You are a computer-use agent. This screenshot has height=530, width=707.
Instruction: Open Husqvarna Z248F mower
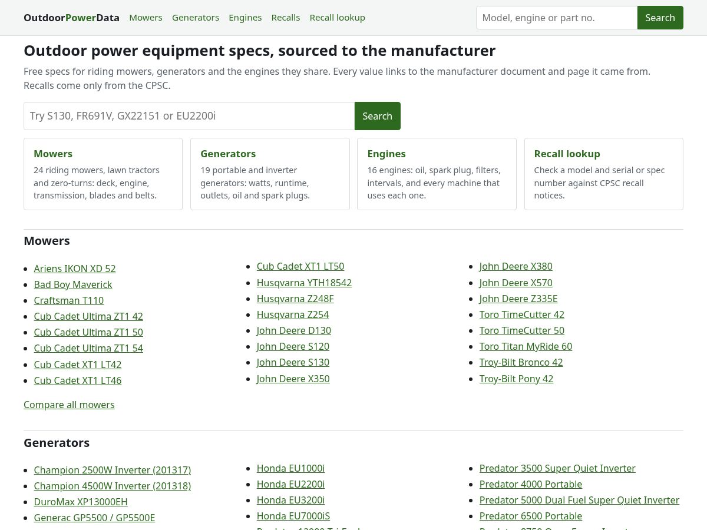click(295, 299)
